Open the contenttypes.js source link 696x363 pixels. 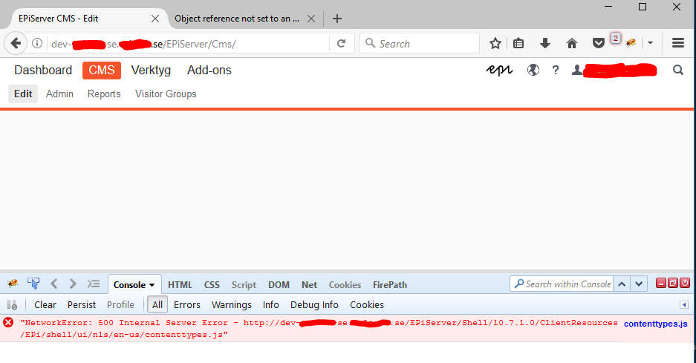coord(656,324)
